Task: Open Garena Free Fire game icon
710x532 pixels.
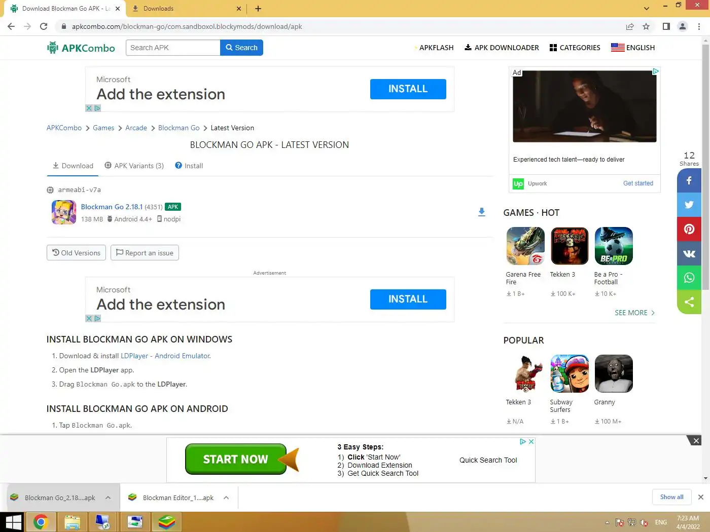Action: coord(525,246)
